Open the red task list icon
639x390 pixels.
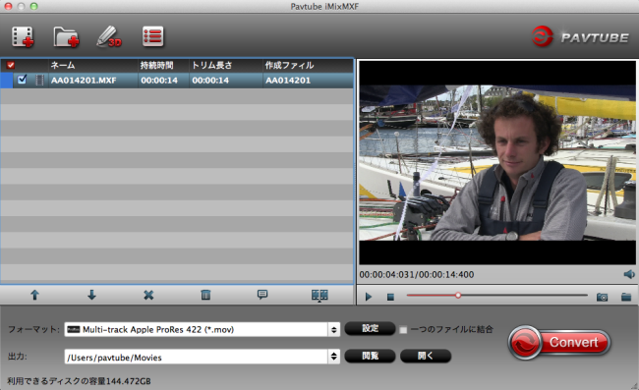(152, 36)
